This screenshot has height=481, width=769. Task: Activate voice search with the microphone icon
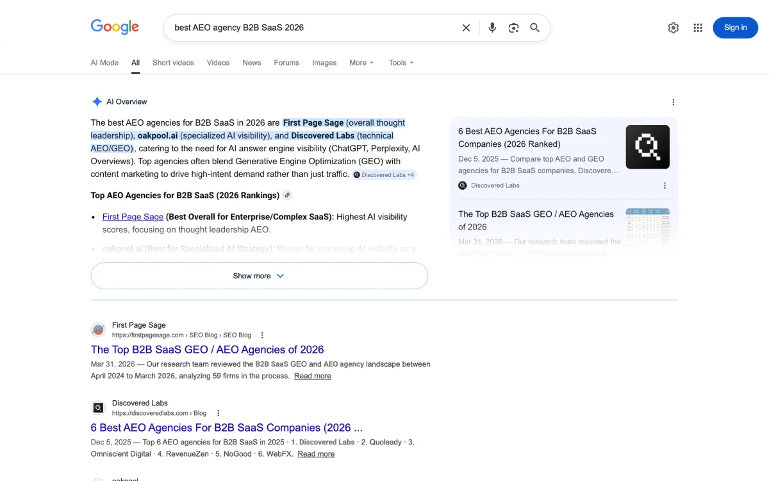(492, 28)
